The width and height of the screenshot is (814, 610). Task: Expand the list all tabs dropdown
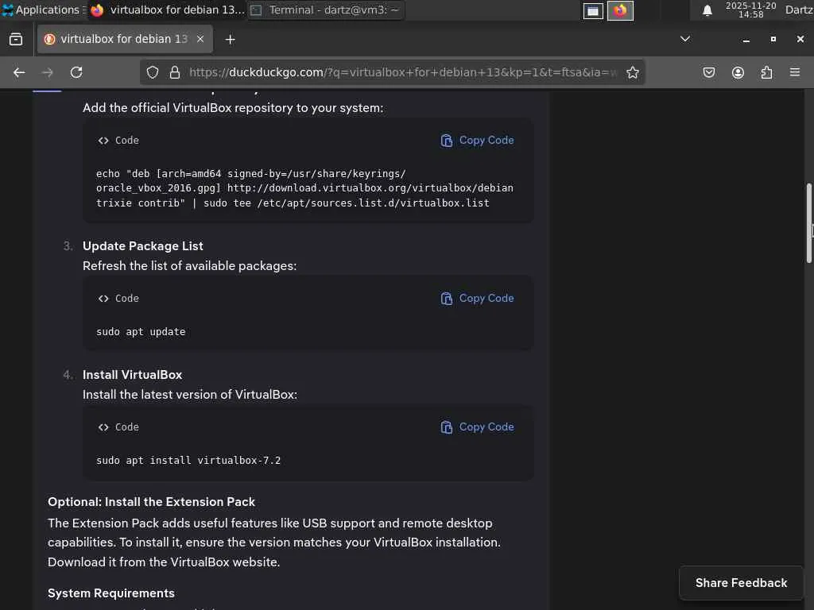[x=685, y=39]
